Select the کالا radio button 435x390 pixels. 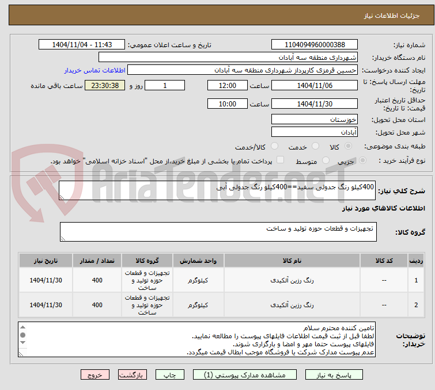click(348, 146)
